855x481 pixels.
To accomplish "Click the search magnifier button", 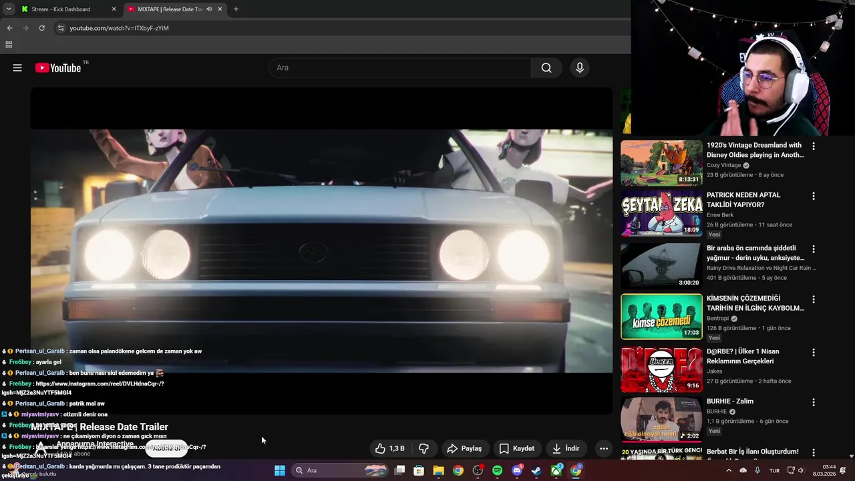I will click(x=546, y=67).
